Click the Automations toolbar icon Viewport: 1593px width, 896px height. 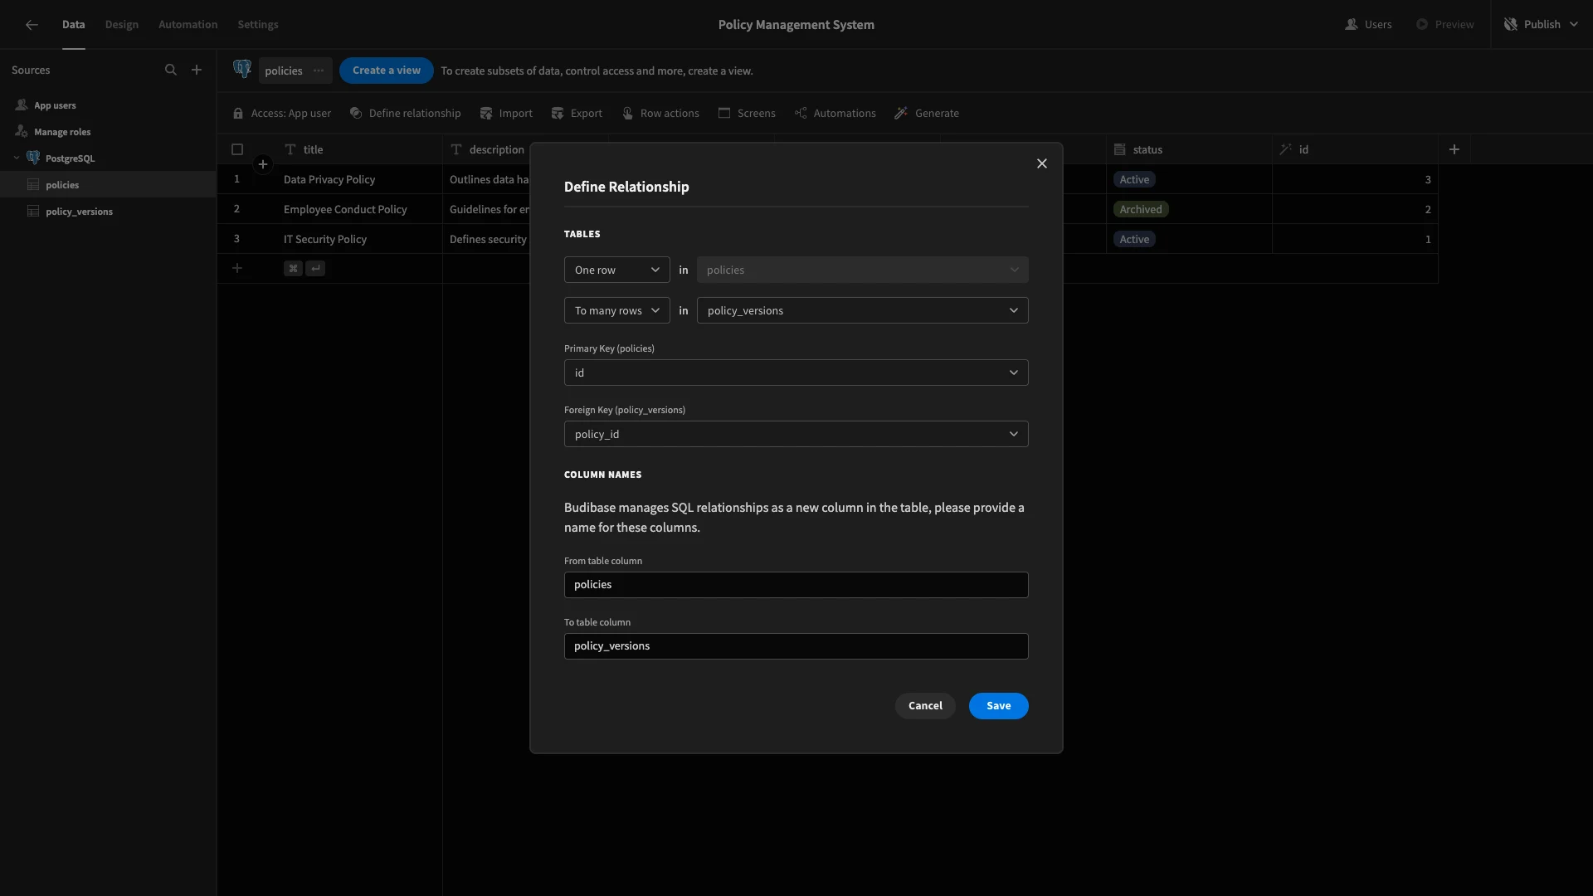pyautogui.click(x=801, y=114)
